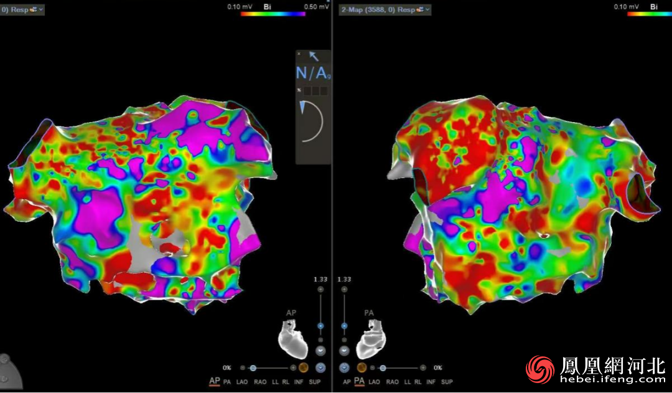
Task: Click the 0% transparency value in left pane
Action: (226, 368)
